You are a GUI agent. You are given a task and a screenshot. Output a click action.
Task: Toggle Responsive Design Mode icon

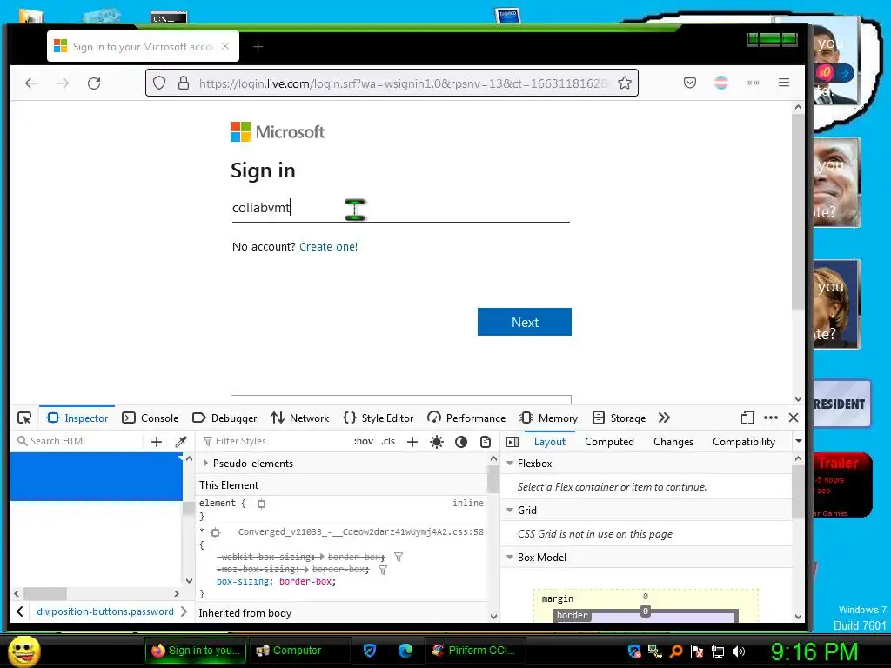point(747,418)
